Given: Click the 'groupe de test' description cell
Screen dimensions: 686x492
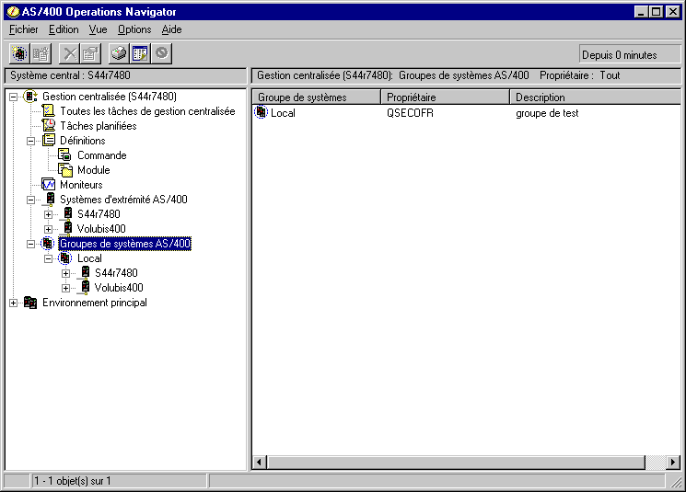Looking at the screenshot, I should coord(547,113).
